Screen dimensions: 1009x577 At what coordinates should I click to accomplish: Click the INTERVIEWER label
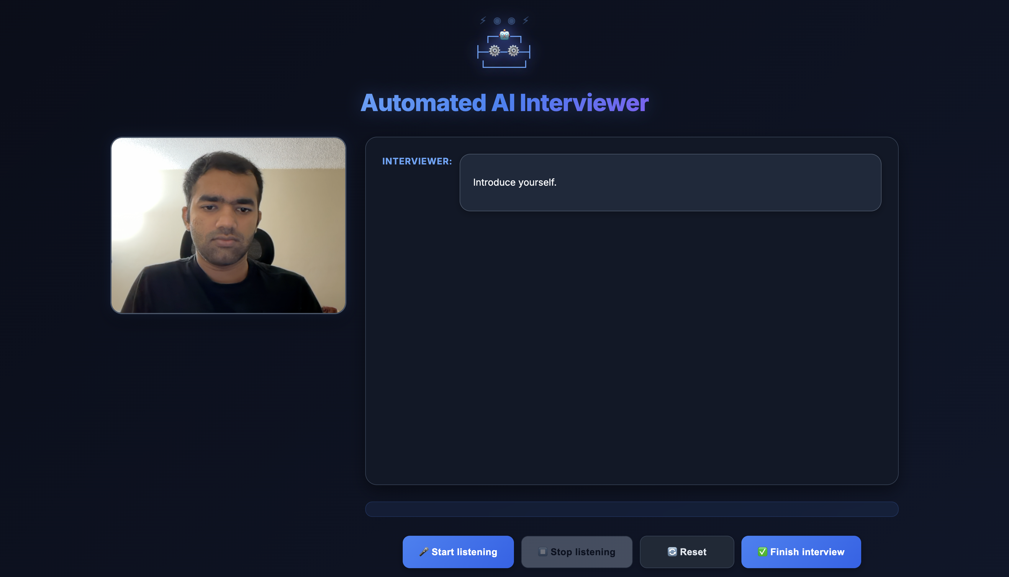point(417,161)
